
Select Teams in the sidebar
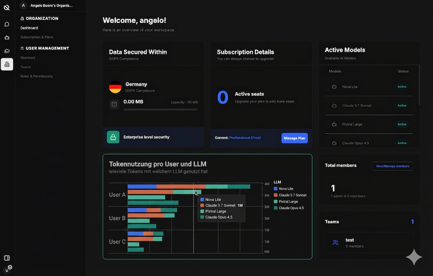pyautogui.click(x=26, y=67)
